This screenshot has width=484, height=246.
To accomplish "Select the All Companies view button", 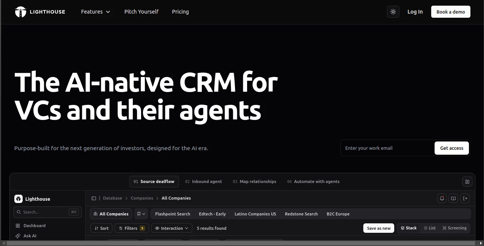I will tap(111, 214).
